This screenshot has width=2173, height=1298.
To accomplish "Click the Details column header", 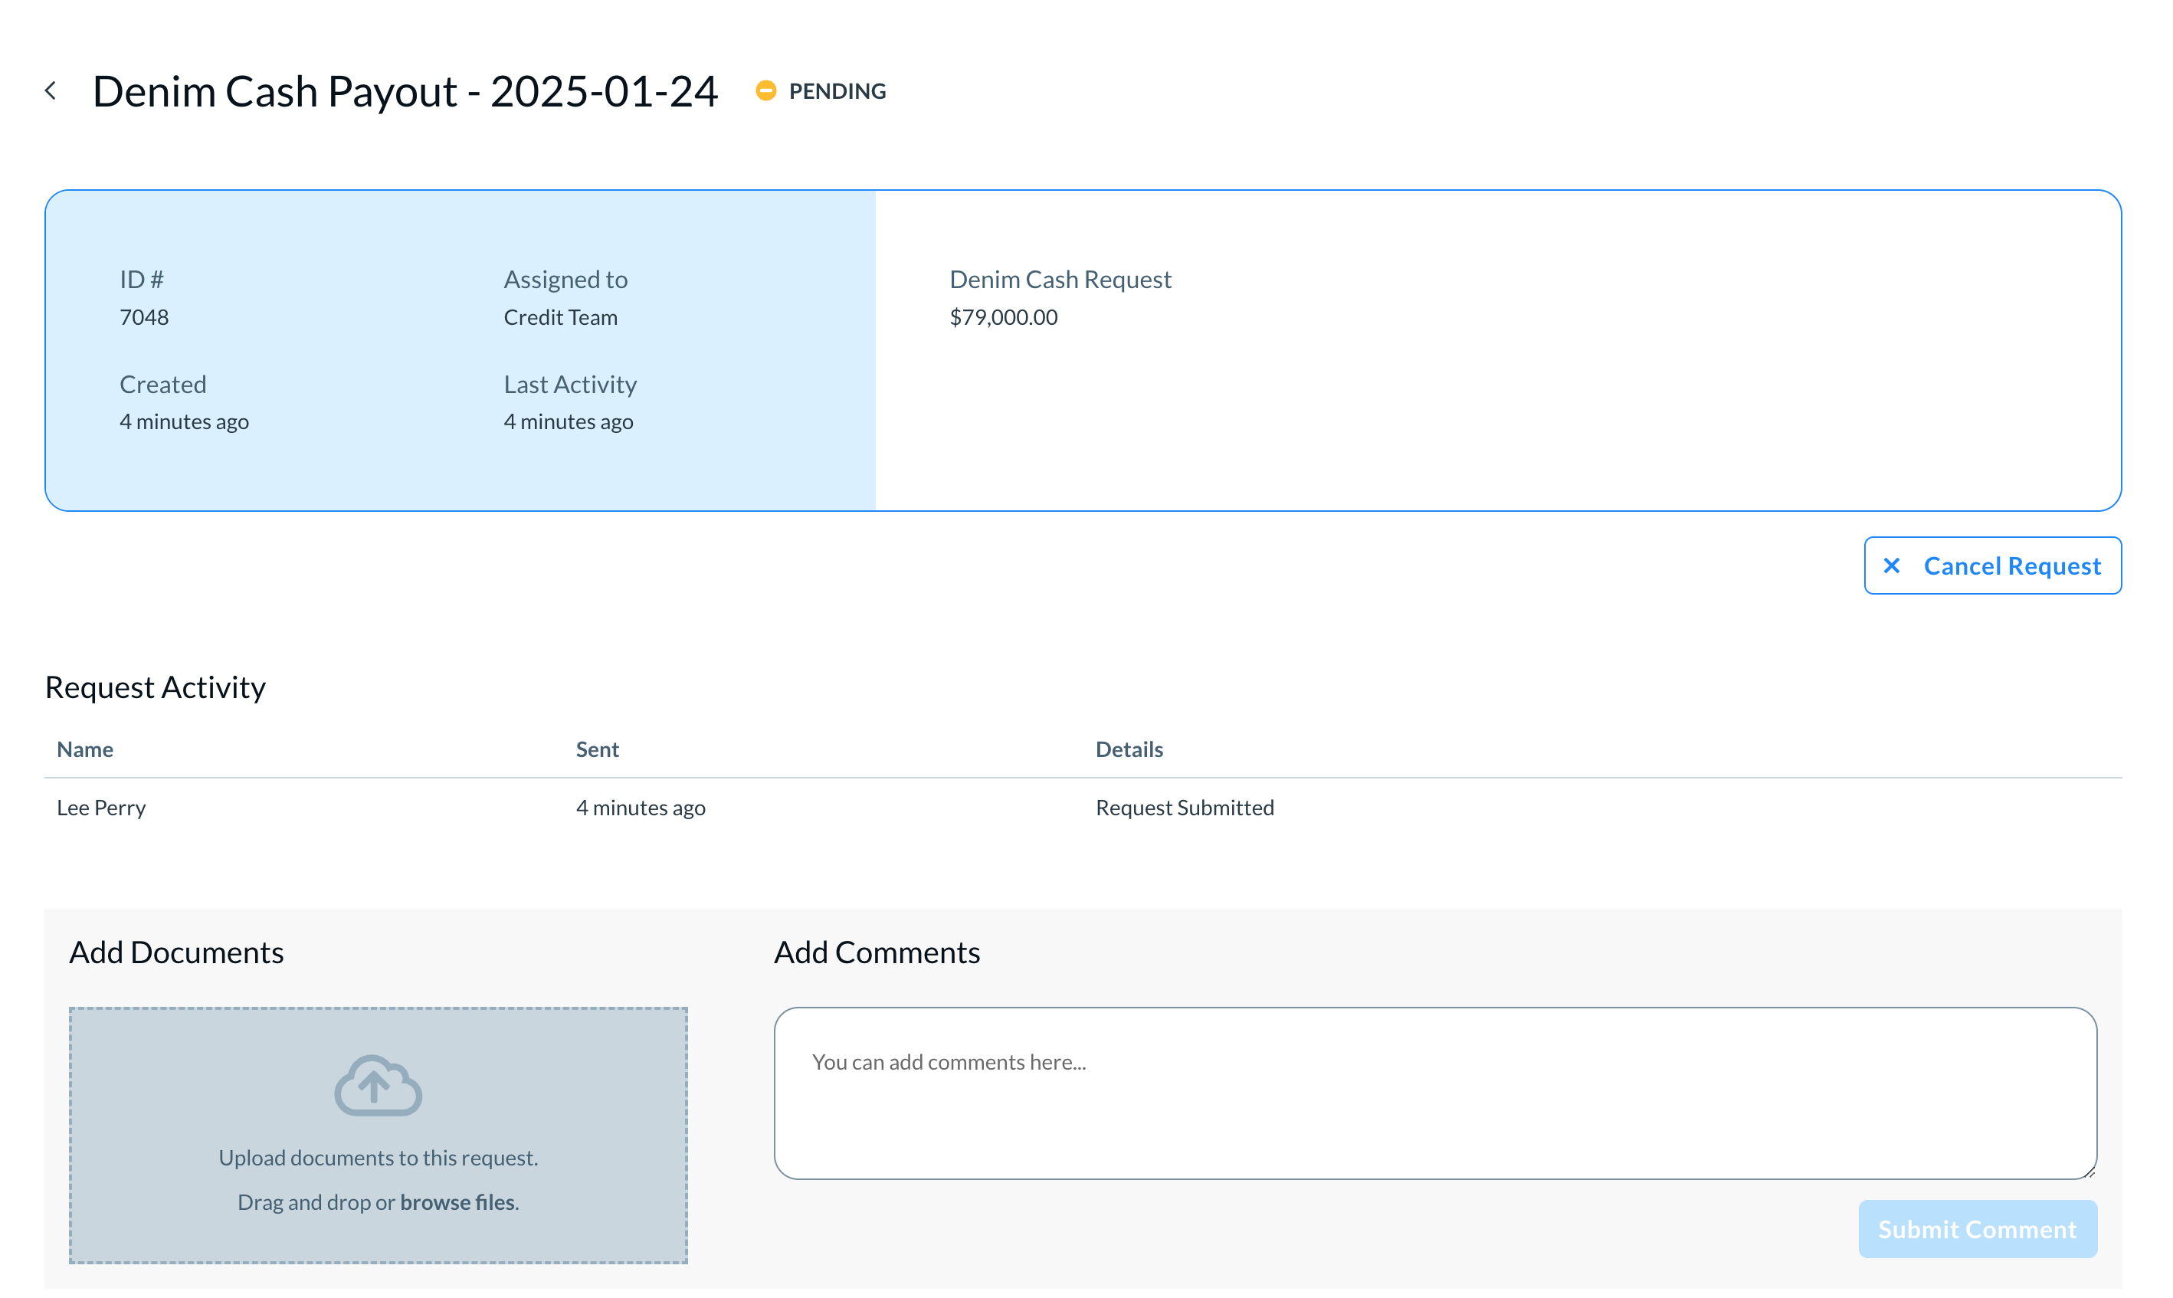I will coord(1129,749).
